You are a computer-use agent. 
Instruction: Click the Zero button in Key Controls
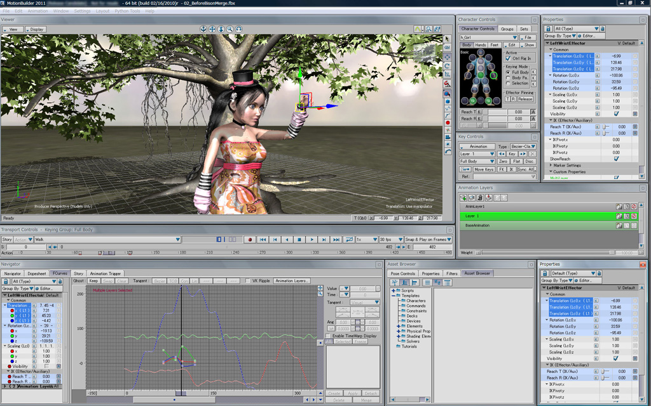coord(503,162)
